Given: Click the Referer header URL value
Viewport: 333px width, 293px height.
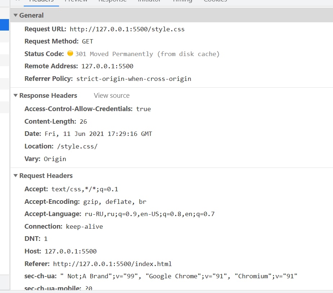Looking at the screenshot, I should coord(112,264).
